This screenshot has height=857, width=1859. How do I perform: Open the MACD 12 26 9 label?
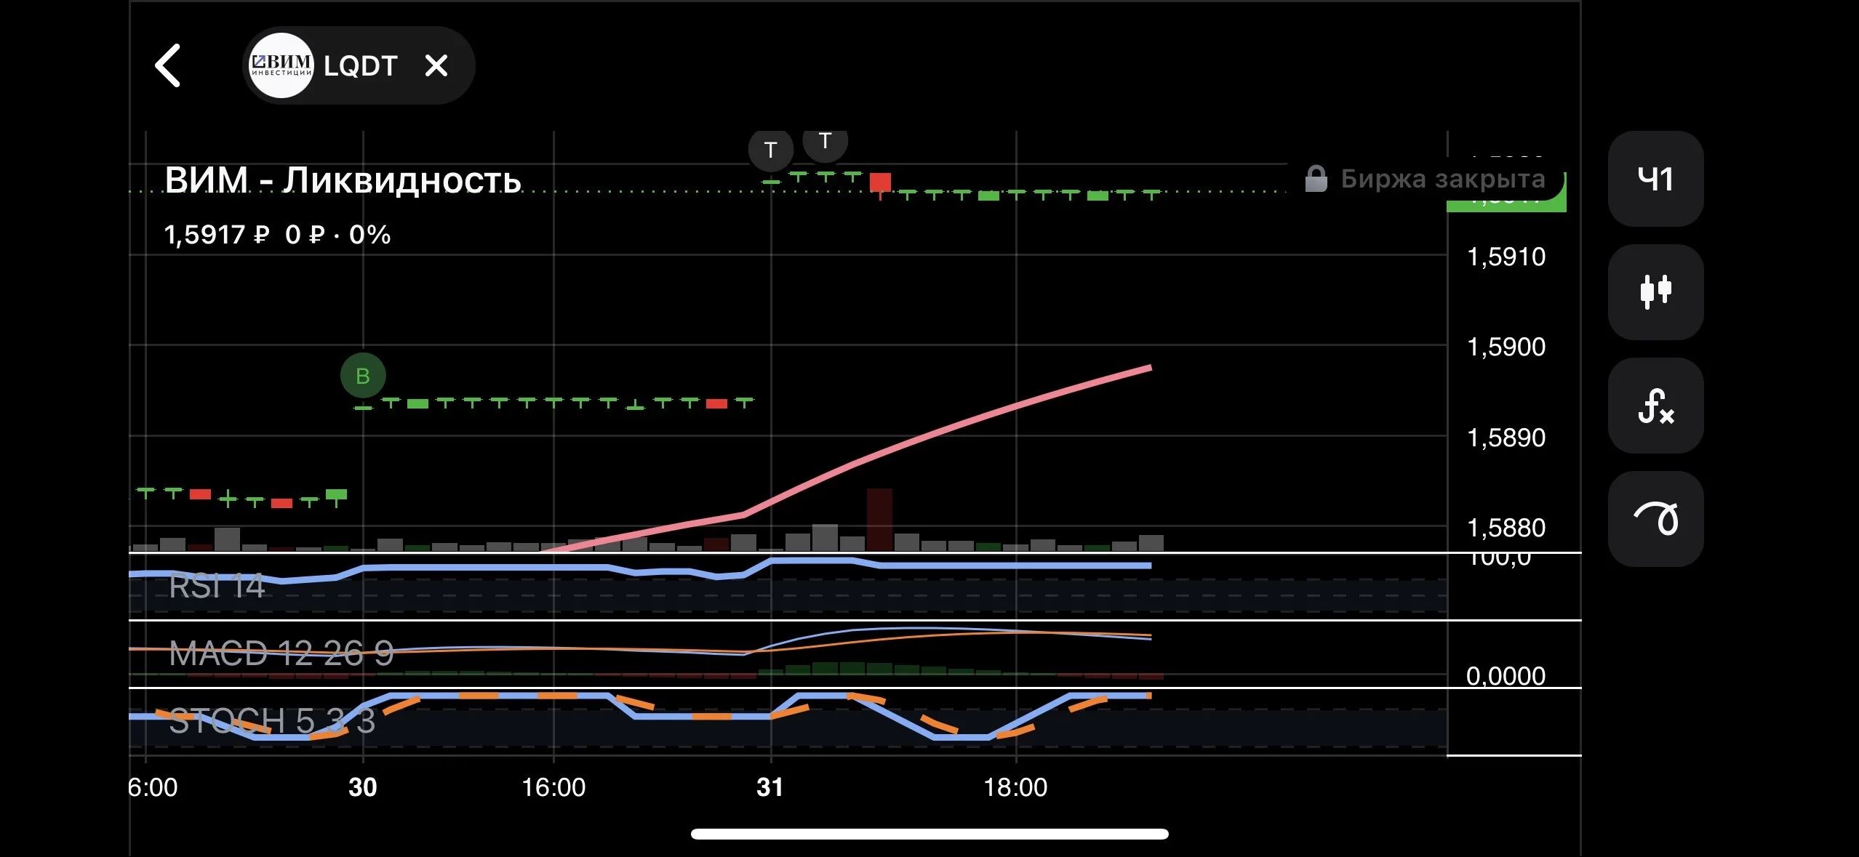281,653
